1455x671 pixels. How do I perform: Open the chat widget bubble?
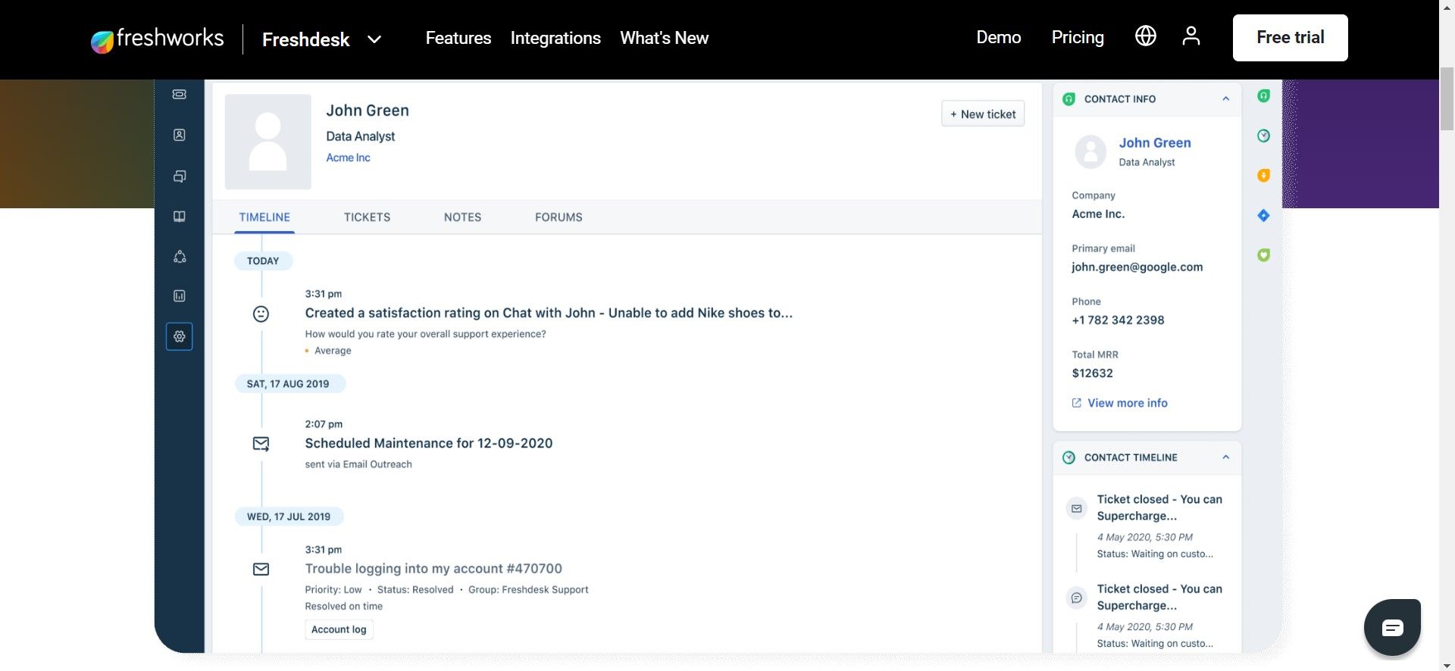[1392, 627]
